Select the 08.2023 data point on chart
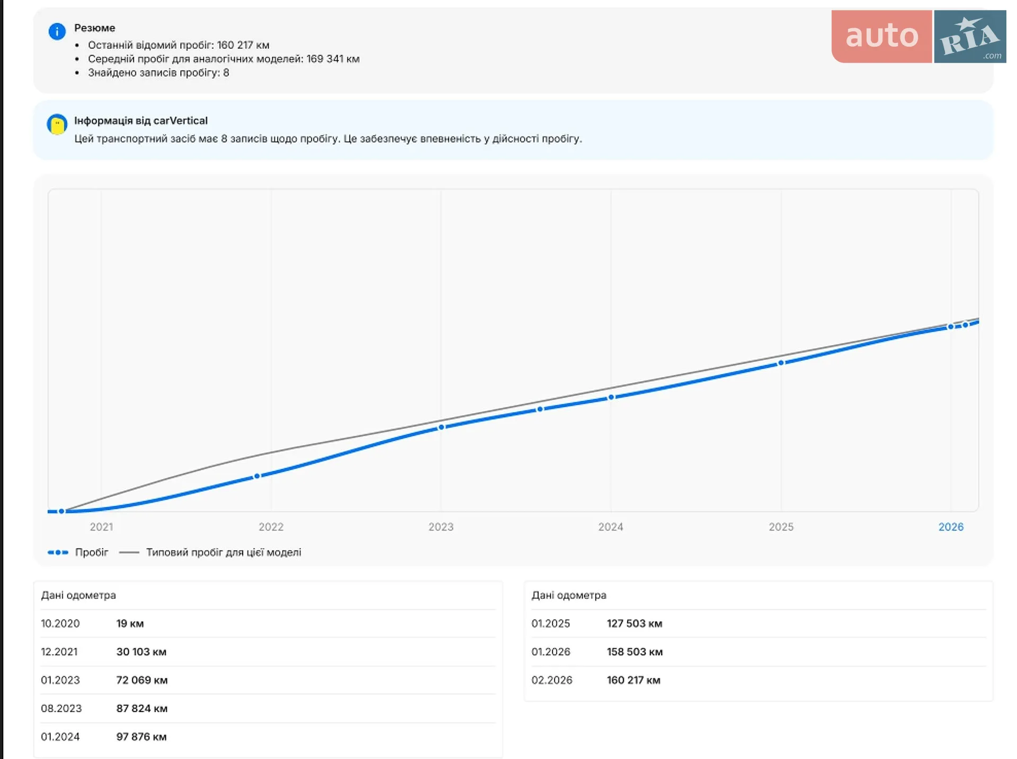 [540, 409]
